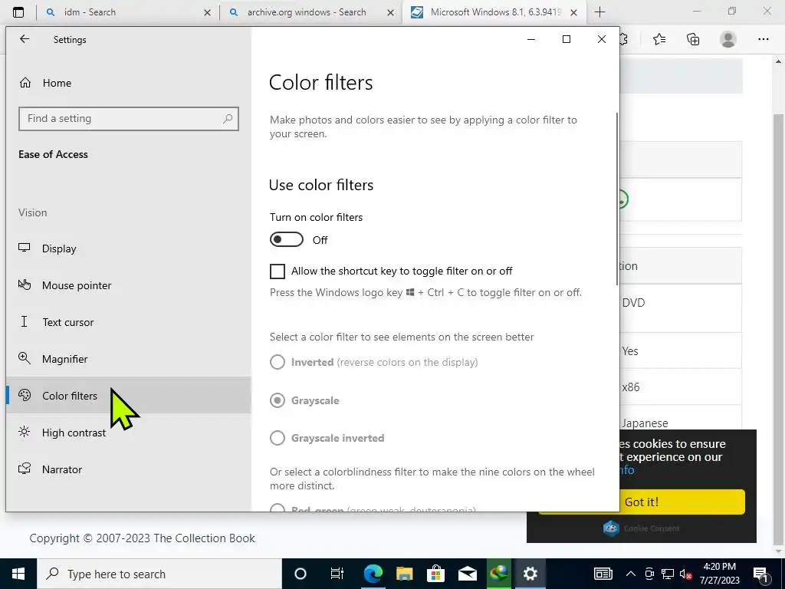Click the Color filters page title
Viewport: 785px width, 589px height.
(x=321, y=83)
